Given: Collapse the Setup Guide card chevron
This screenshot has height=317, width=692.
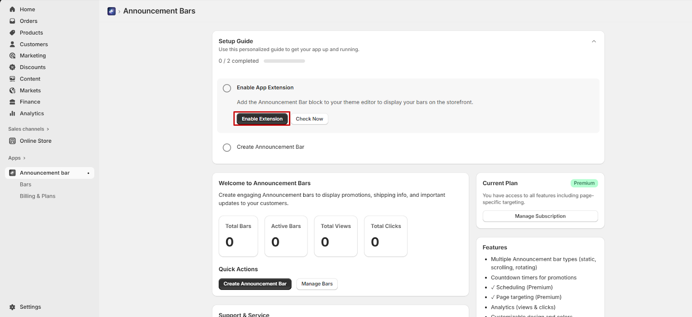Looking at the screenshot, I should [593, 42].
